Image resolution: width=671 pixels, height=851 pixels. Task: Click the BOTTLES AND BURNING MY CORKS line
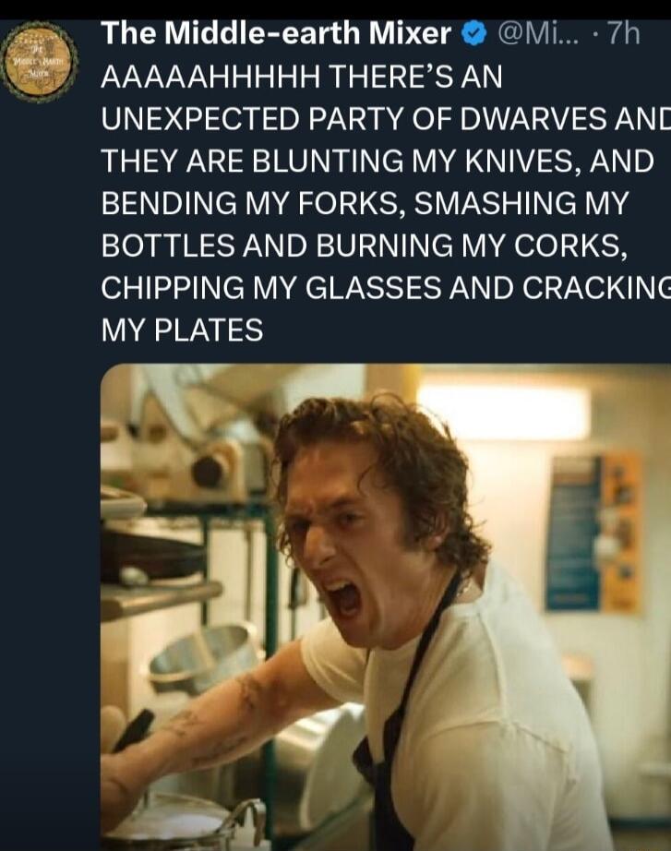pyautogui.click(x=365, y=246)
